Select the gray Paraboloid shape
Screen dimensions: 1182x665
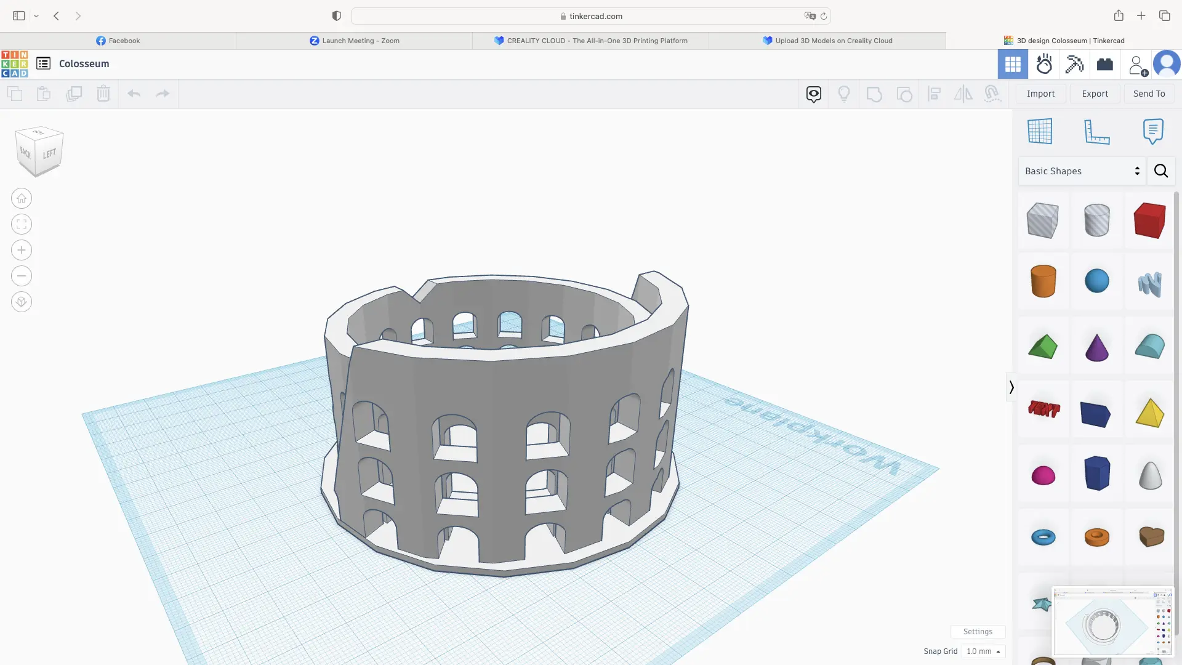point(1150,475)
